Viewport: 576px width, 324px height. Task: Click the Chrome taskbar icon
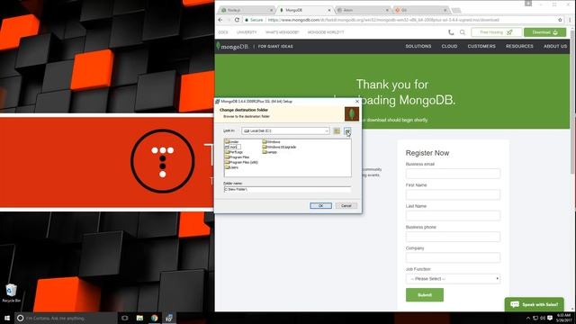[x=154, y=318]
